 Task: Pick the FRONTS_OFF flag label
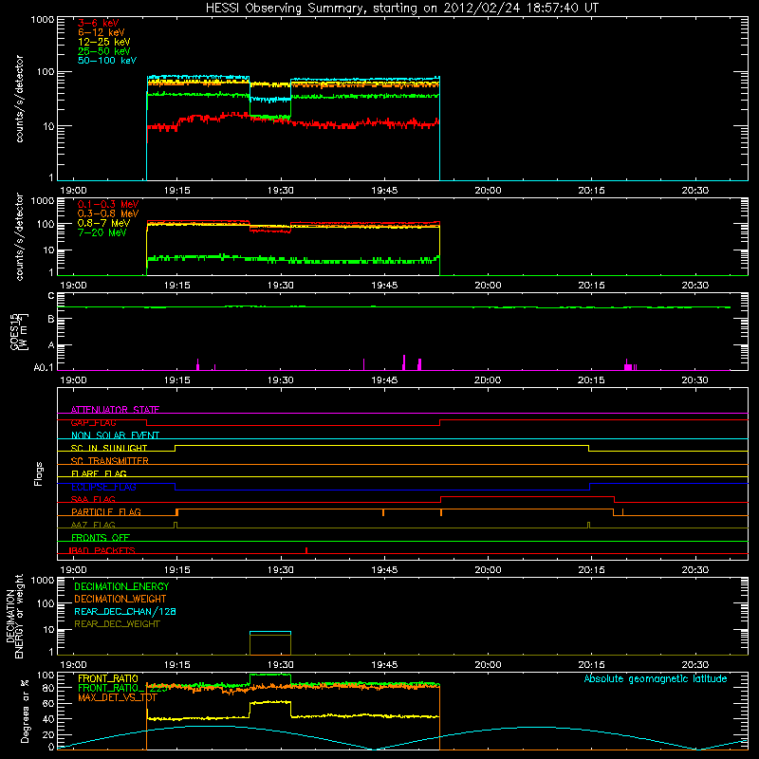pyautogui.click(x=101, y=538)
